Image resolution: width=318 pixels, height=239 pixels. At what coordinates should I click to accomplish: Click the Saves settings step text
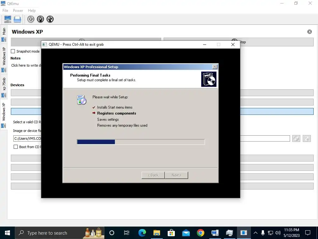point(108,119)
